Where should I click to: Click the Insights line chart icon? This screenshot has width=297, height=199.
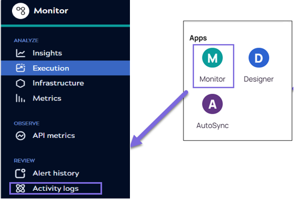click(20, 53)
